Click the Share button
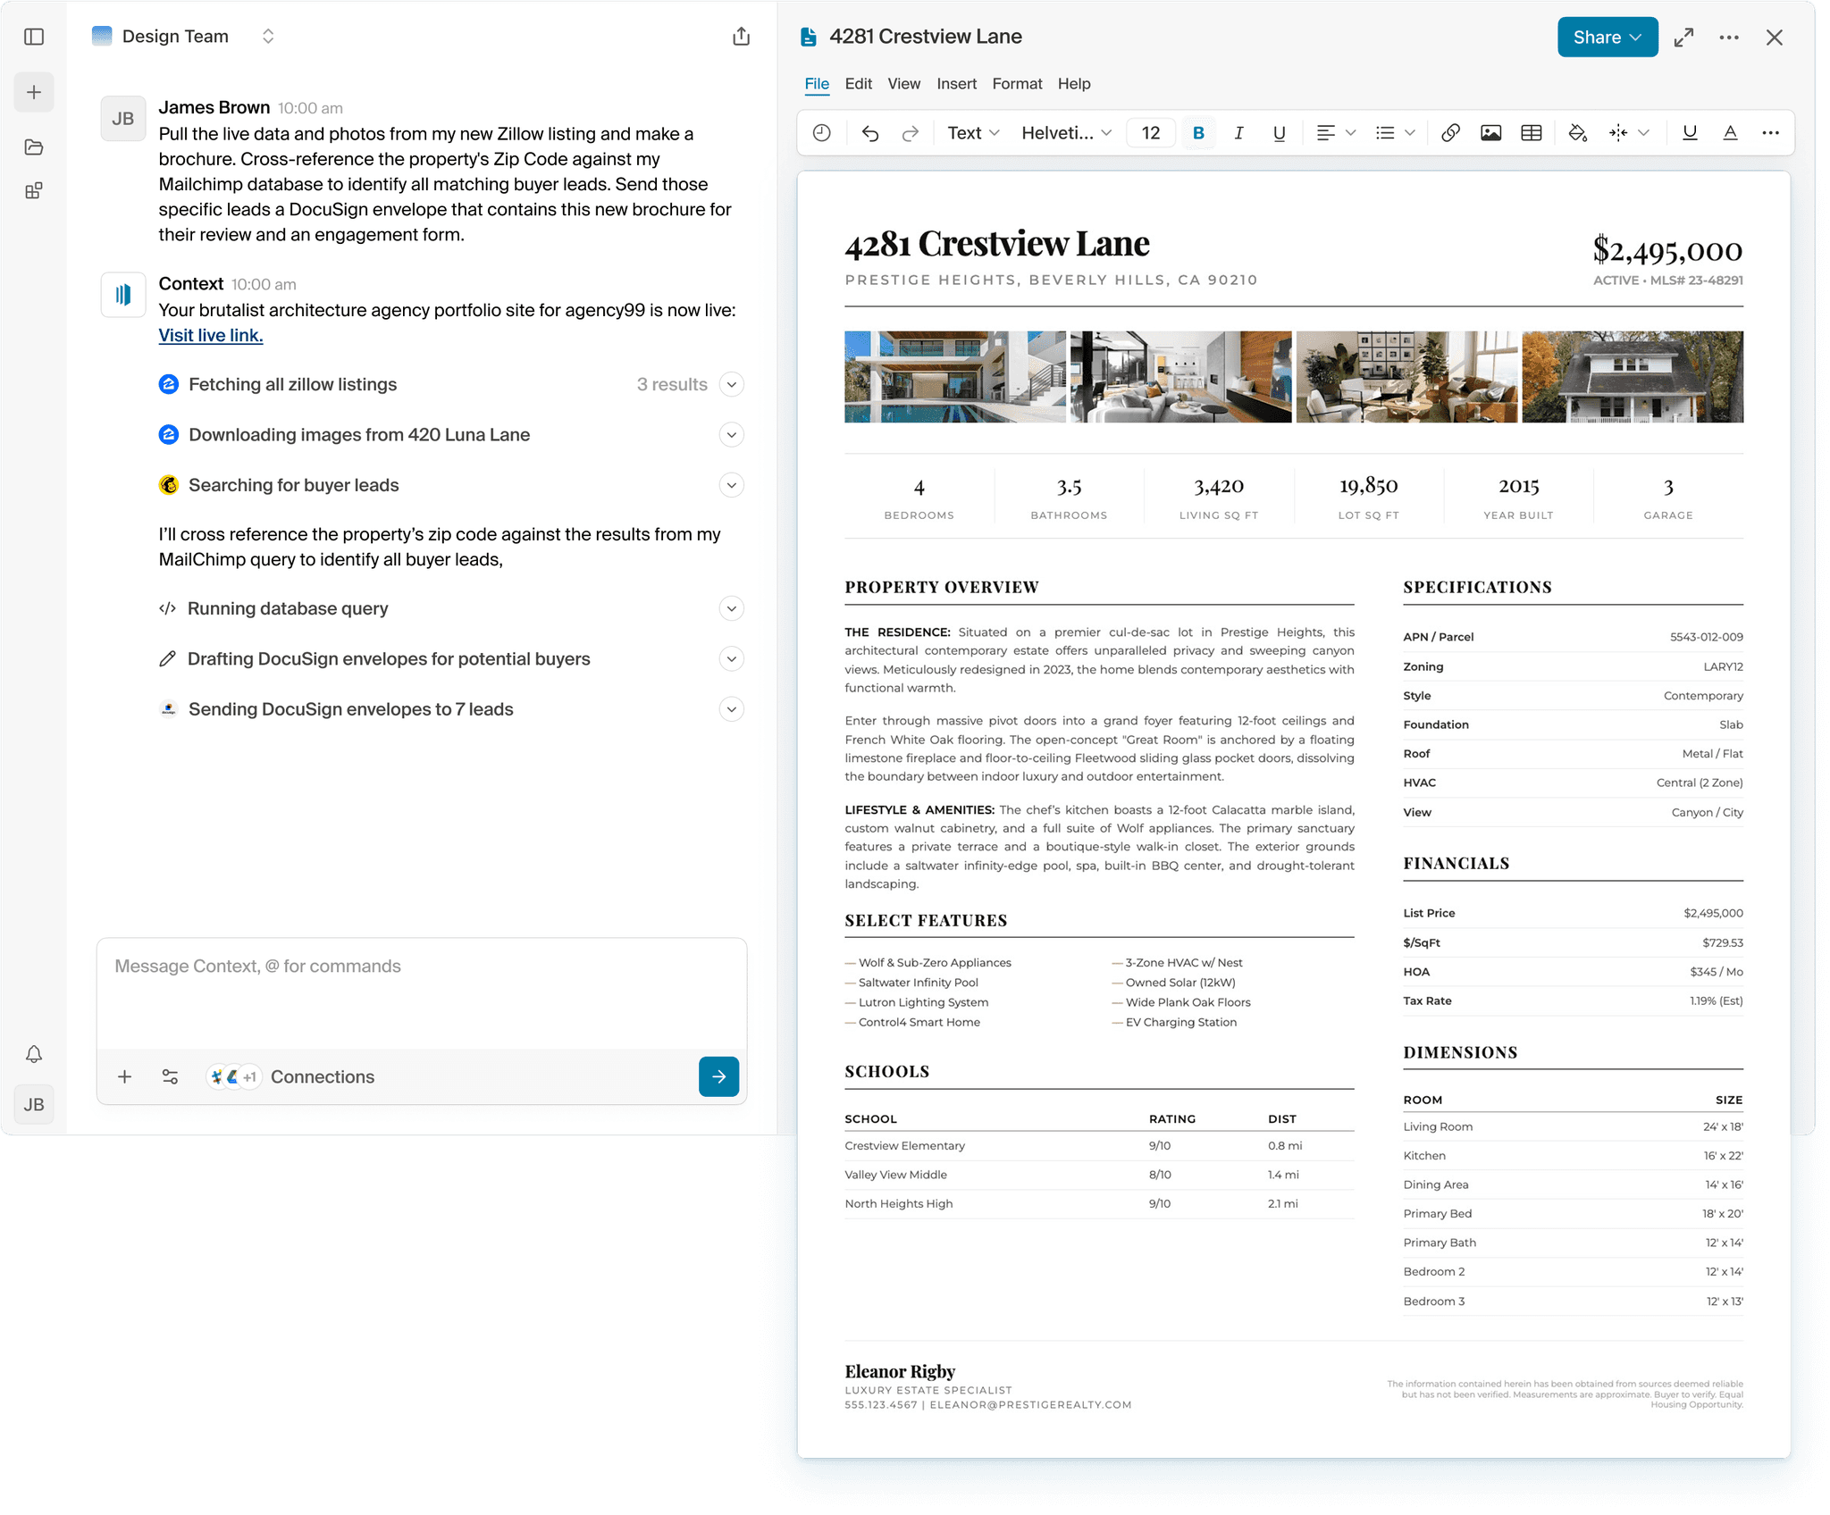1830x1515 pixels. [1607, 37]
